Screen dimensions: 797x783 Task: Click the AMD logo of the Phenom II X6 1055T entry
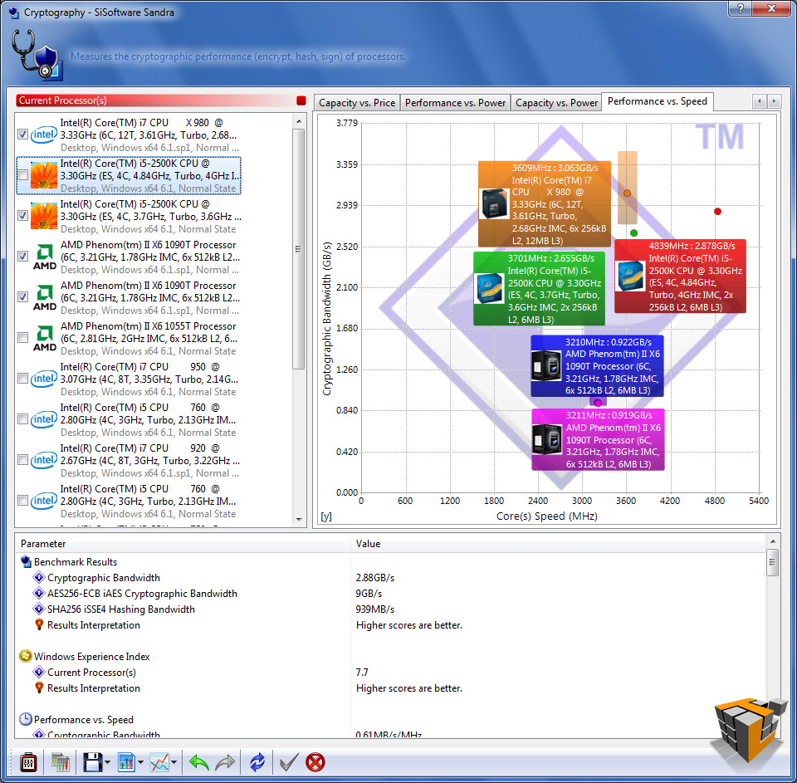[45, 338]
